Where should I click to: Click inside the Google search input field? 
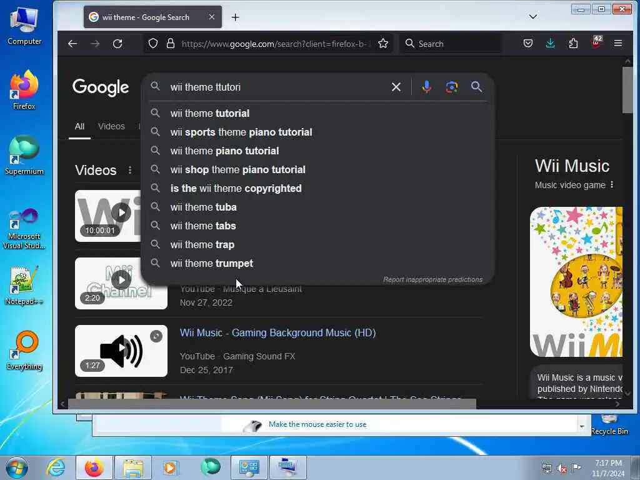point(277,87)
